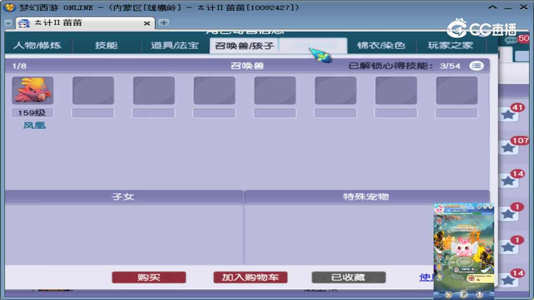Toggle the favorite star with 41 badge
The image size is (534, 300).
[509, 114]
